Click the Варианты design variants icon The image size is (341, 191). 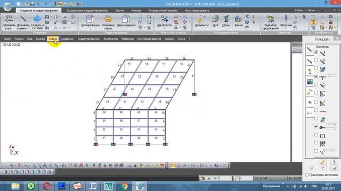202,19
